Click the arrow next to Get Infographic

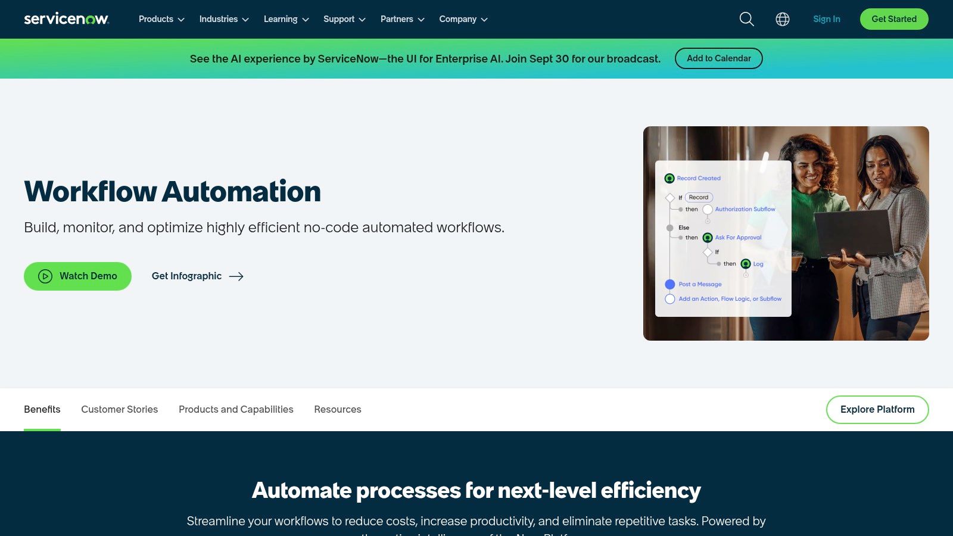(236, 276)
